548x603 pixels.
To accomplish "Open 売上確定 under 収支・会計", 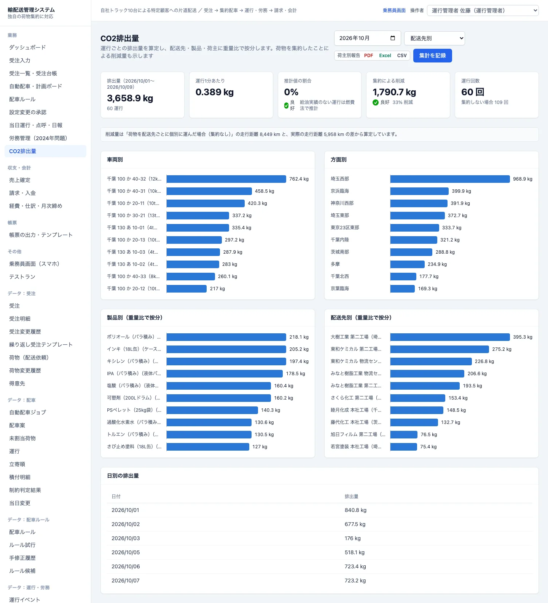I will click(45, 180).
